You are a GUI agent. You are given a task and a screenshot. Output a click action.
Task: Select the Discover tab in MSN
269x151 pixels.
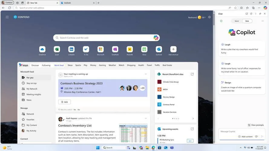35,65
